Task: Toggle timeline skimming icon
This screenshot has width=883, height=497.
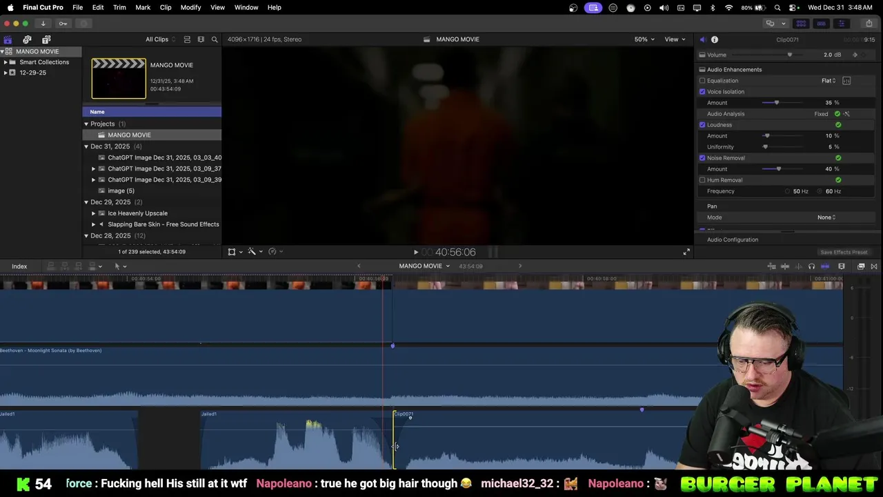Action: coord(785,266)
